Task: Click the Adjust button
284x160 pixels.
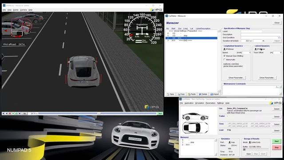Action: pyautogui.click(x=277, y=41)
